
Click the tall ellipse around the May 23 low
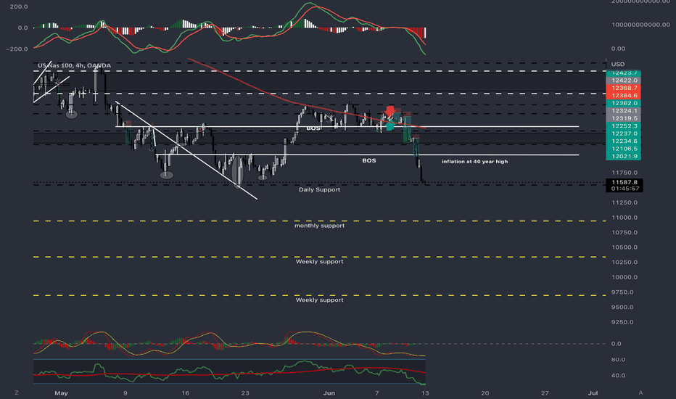pos(238,172)
